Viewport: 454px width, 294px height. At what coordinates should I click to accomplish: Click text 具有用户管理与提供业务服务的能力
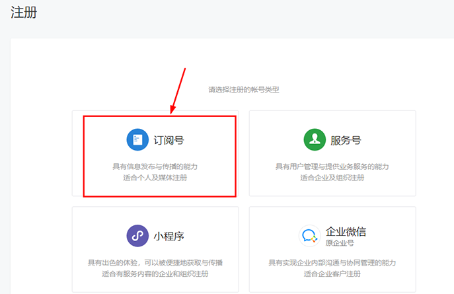[x=332, y=166]
